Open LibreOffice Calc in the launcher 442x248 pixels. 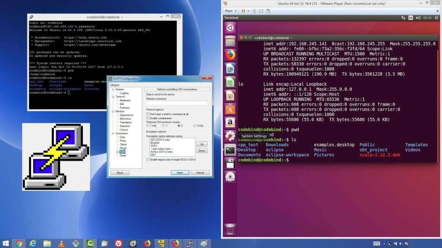[230, 82]
